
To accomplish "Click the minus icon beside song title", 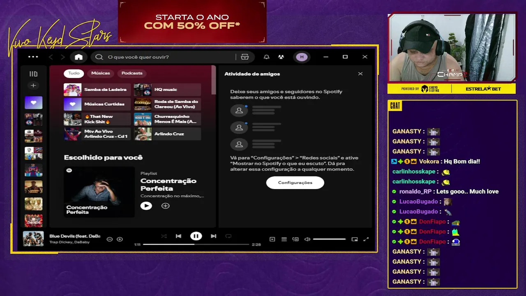I will [110, 239].
